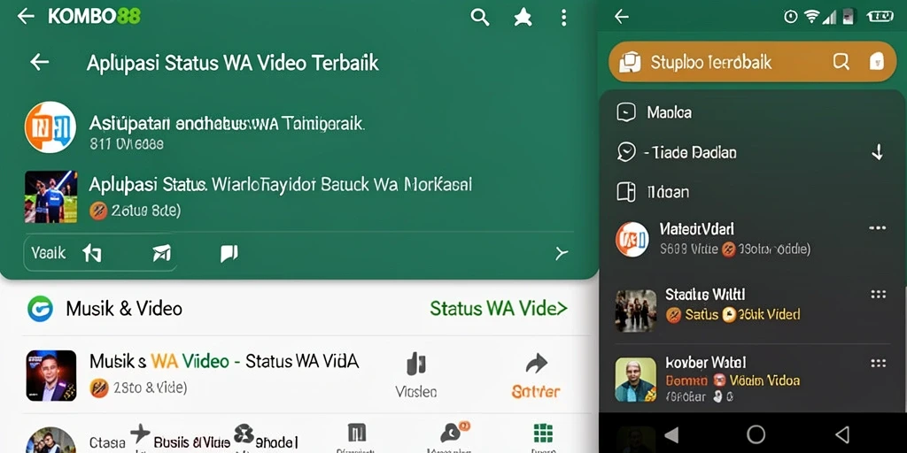
Task: Tap the bookmark flag icon in action row
Action: point(229,253)
